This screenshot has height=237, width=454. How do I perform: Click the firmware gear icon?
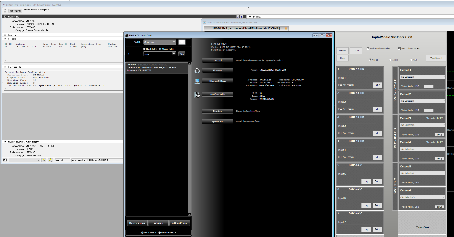[197, 71]
